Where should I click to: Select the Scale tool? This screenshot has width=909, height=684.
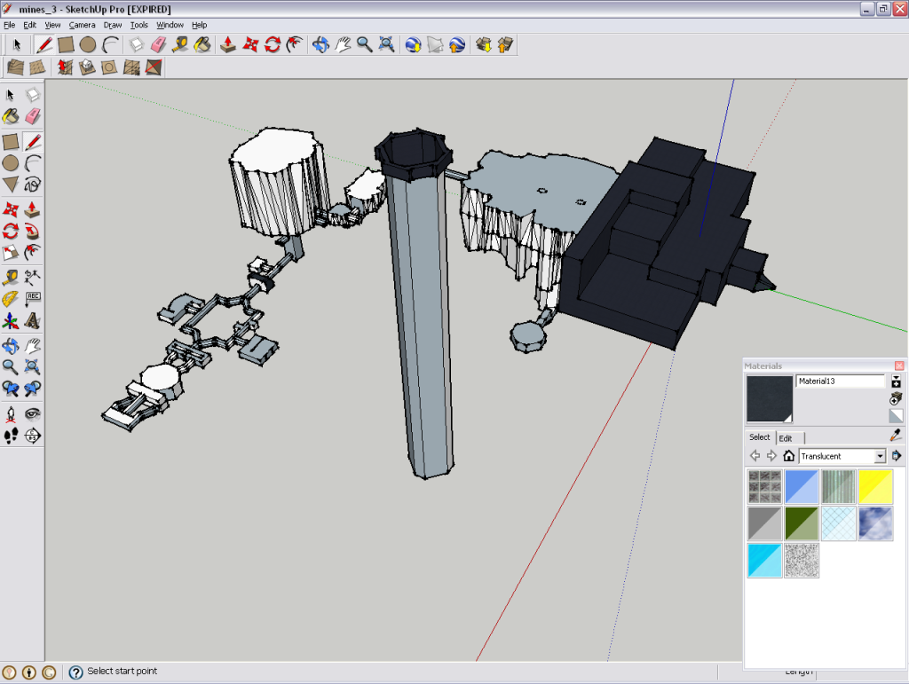click(11, 253)
